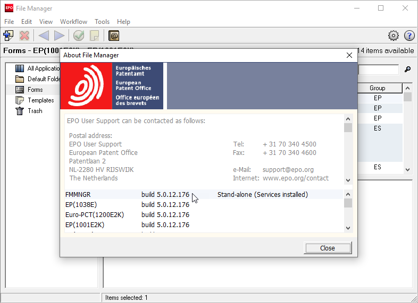This screenshot has width=418, height=303.
Task: Click the red Delete X toolbar icon
Action: (24, 36)
